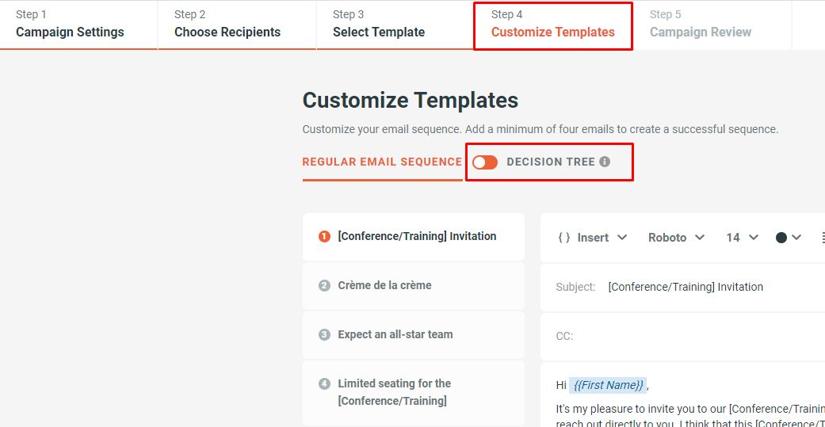Go to Step 2 Choose Recipients
The width and height of the screenshot is (825, 427).
(227, 25)
